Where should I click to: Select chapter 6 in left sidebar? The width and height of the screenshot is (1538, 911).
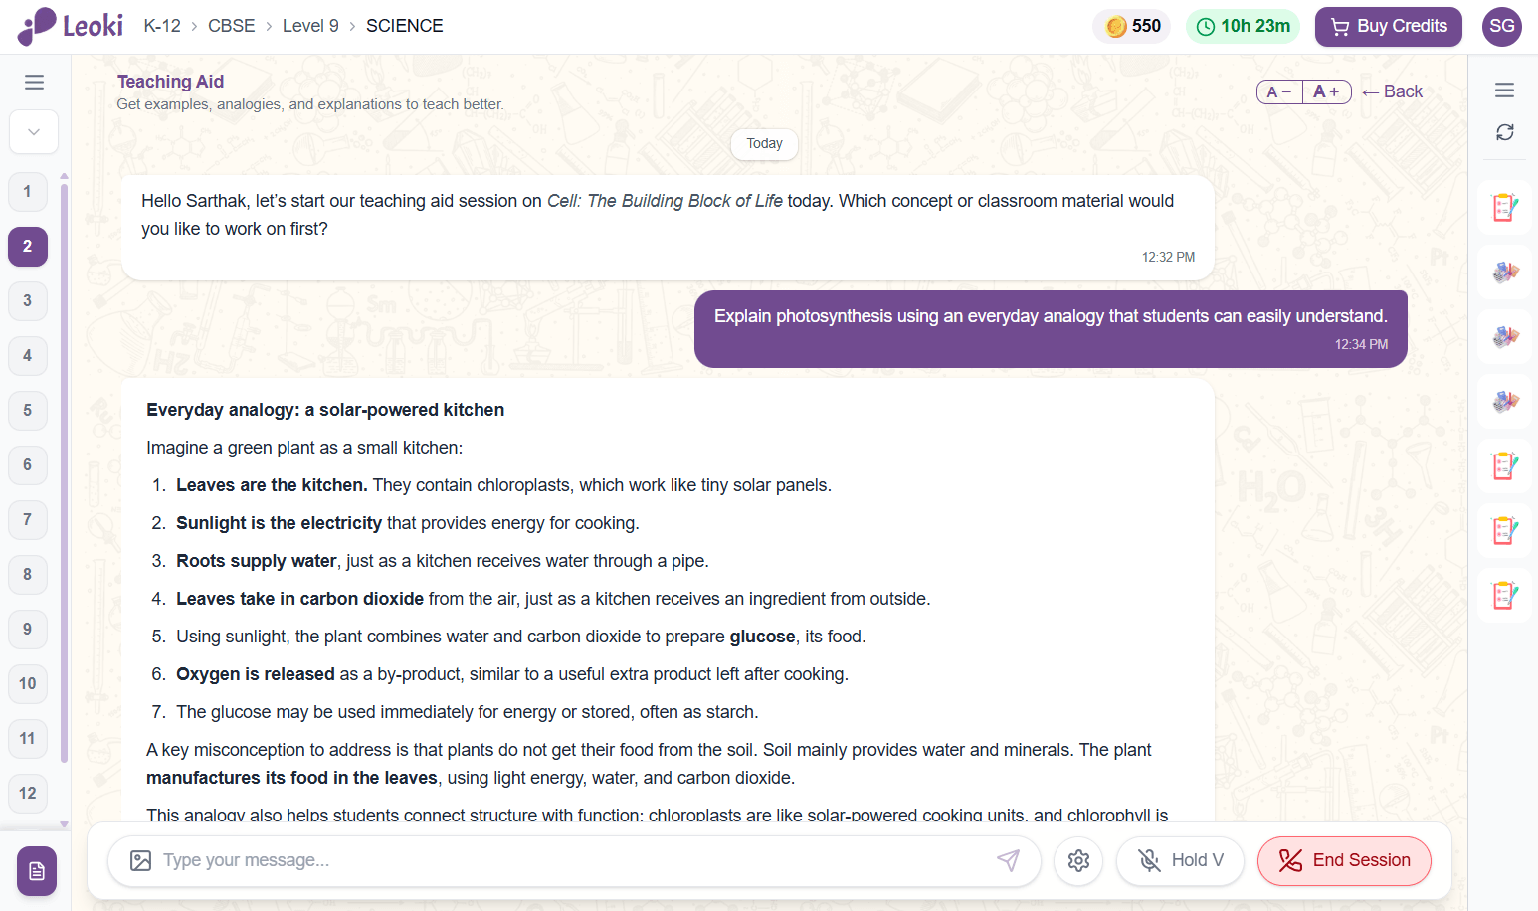(28, 465)
